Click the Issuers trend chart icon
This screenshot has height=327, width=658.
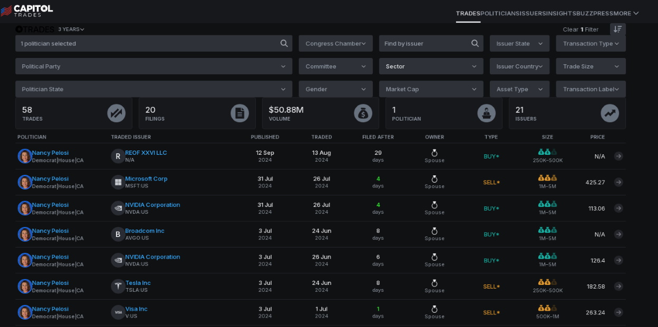609,113
